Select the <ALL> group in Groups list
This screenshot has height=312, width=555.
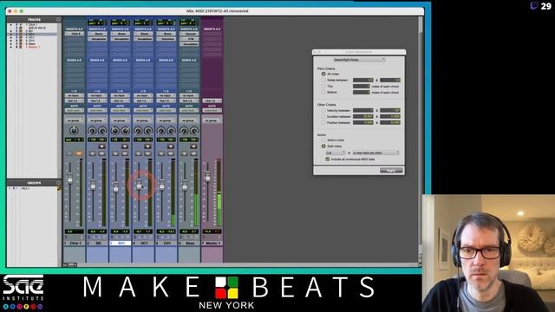click(25, 189)
